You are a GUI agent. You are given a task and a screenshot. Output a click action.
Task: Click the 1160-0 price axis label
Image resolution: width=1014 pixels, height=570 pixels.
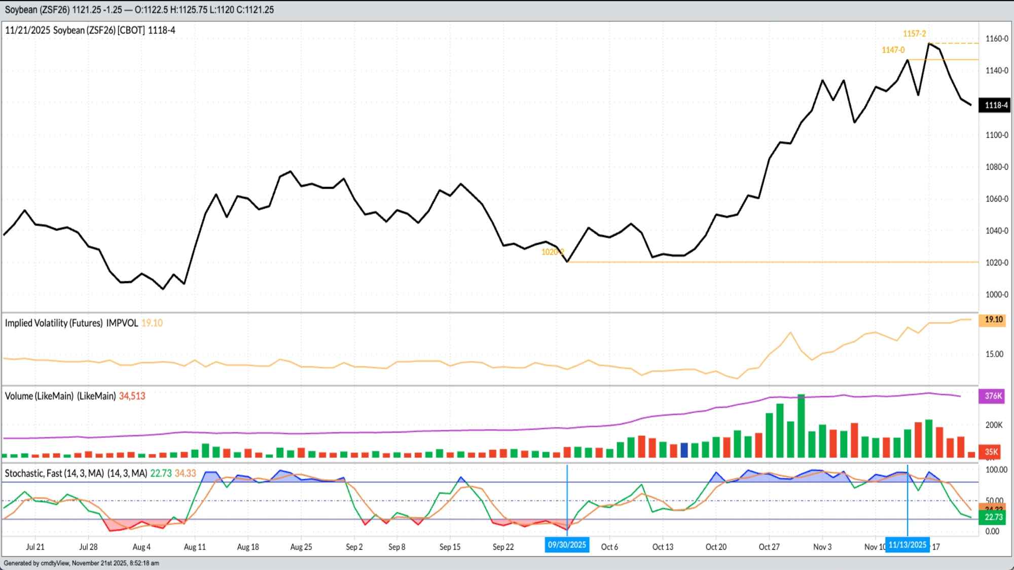[996, 39]
